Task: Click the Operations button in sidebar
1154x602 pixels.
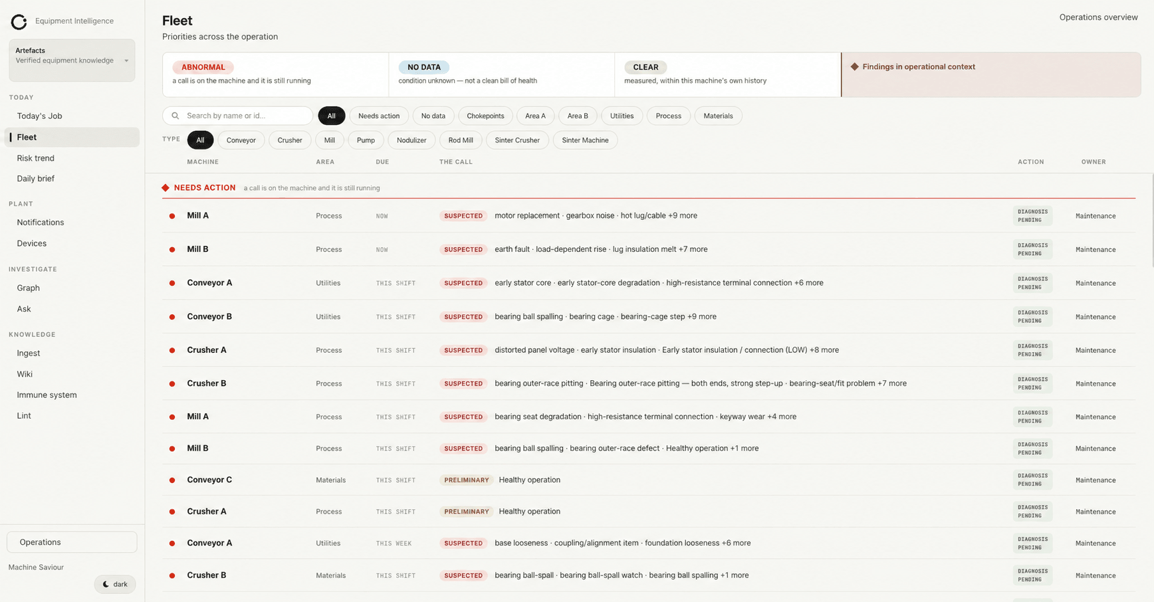Action: tap(72, 542)
